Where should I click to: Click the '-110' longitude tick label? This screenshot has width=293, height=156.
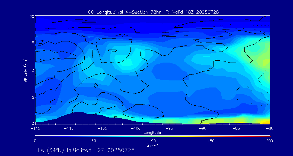69,129
